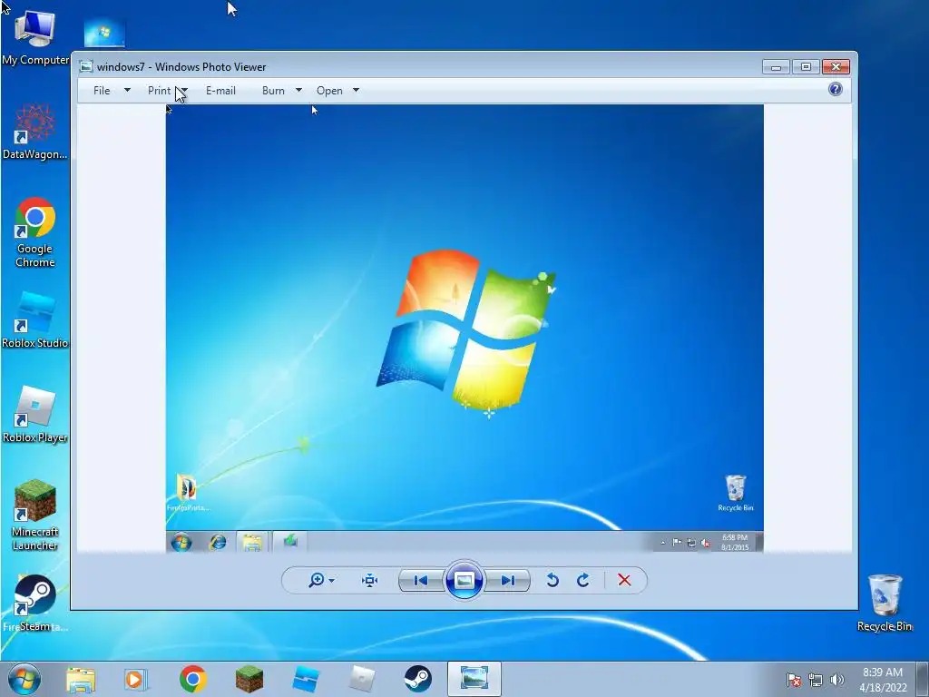Viewport: 929px width, 697px height.
Task: Select the Recycle Bin on the desktop
Action: [x=885, y=603]
